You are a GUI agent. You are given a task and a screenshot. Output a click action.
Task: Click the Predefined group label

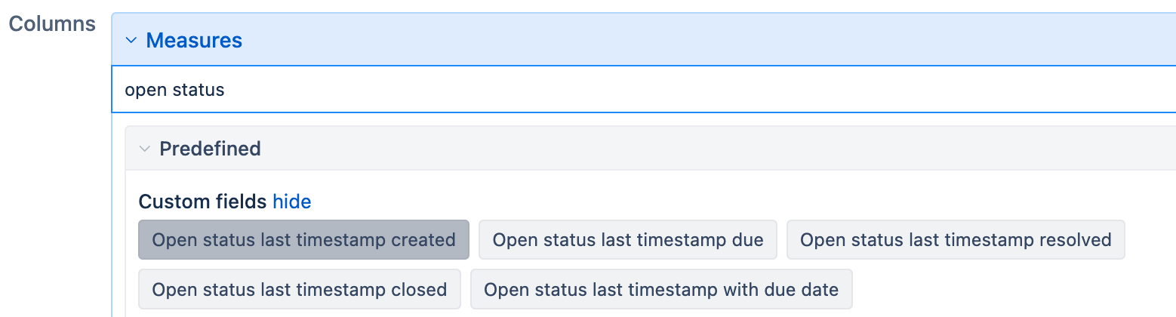point(210,149)
